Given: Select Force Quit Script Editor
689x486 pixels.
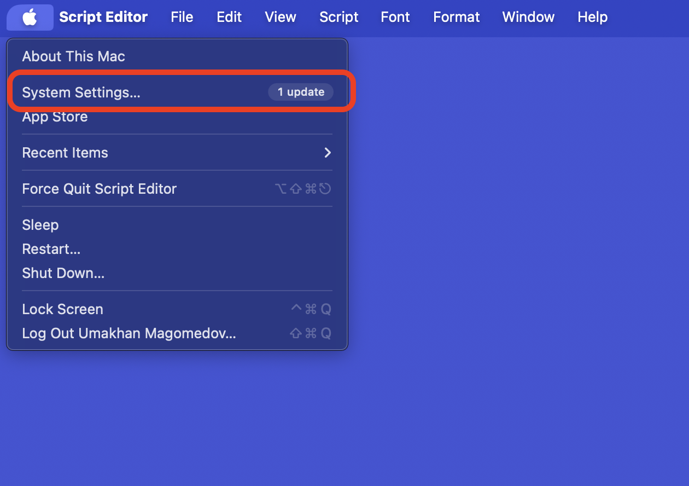Looking at the screenshot, I should tap(99, 189).
